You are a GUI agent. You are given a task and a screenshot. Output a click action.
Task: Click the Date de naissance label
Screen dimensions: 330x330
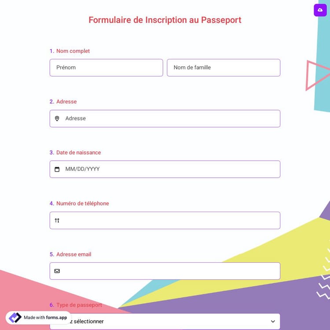point(78,153)
